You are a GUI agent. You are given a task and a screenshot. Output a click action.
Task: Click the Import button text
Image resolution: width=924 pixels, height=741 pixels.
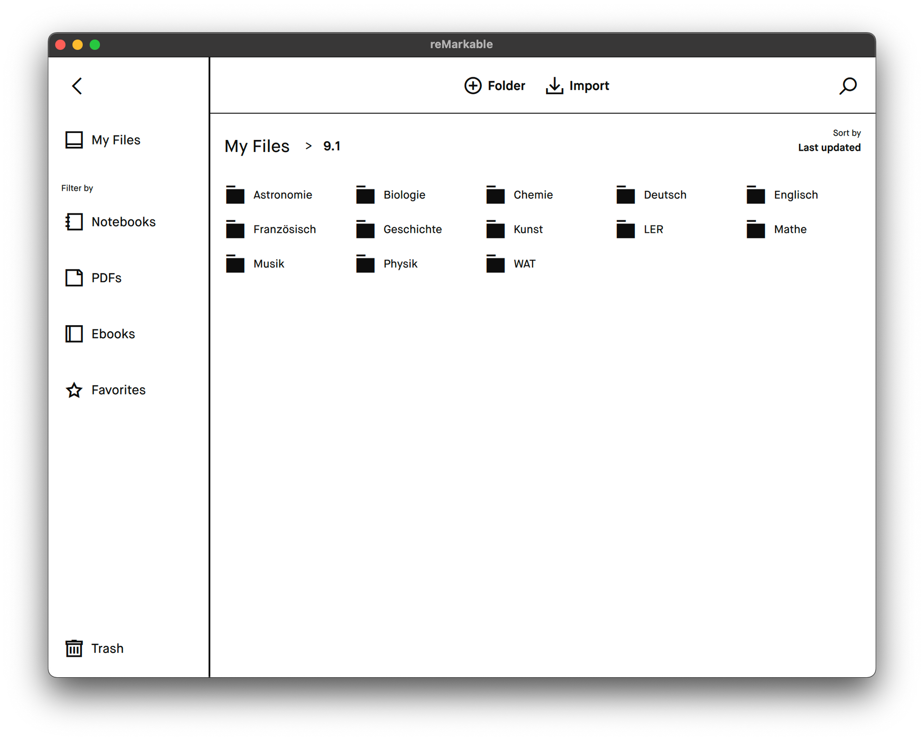[x=589, y=86]
